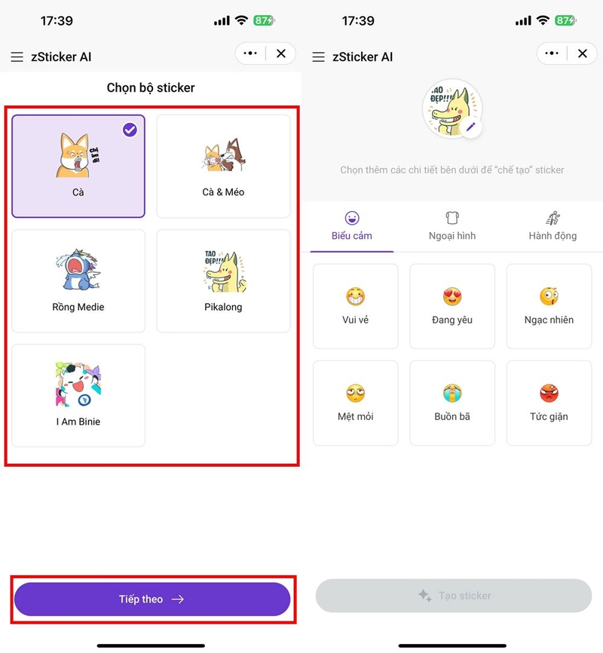The height and width of the screenshot is (653, 603).
Task: Choose the Buồn bã crying emoji
Action: coord(452,393)
